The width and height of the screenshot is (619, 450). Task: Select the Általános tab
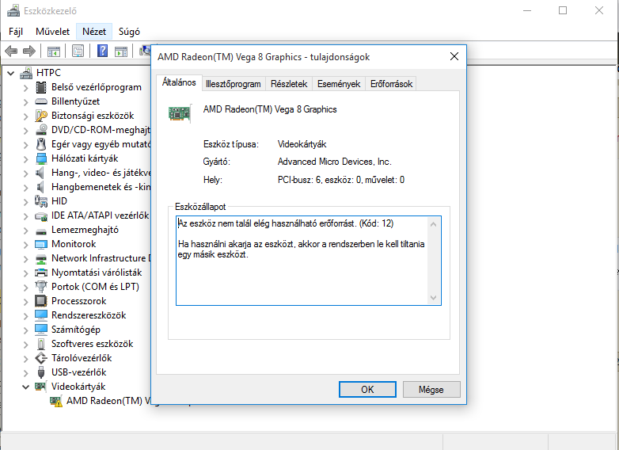point(179,82)
